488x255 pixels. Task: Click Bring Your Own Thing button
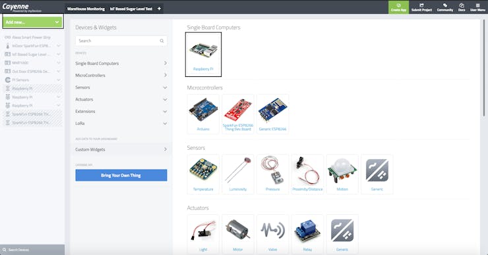(x=121, y=175)
